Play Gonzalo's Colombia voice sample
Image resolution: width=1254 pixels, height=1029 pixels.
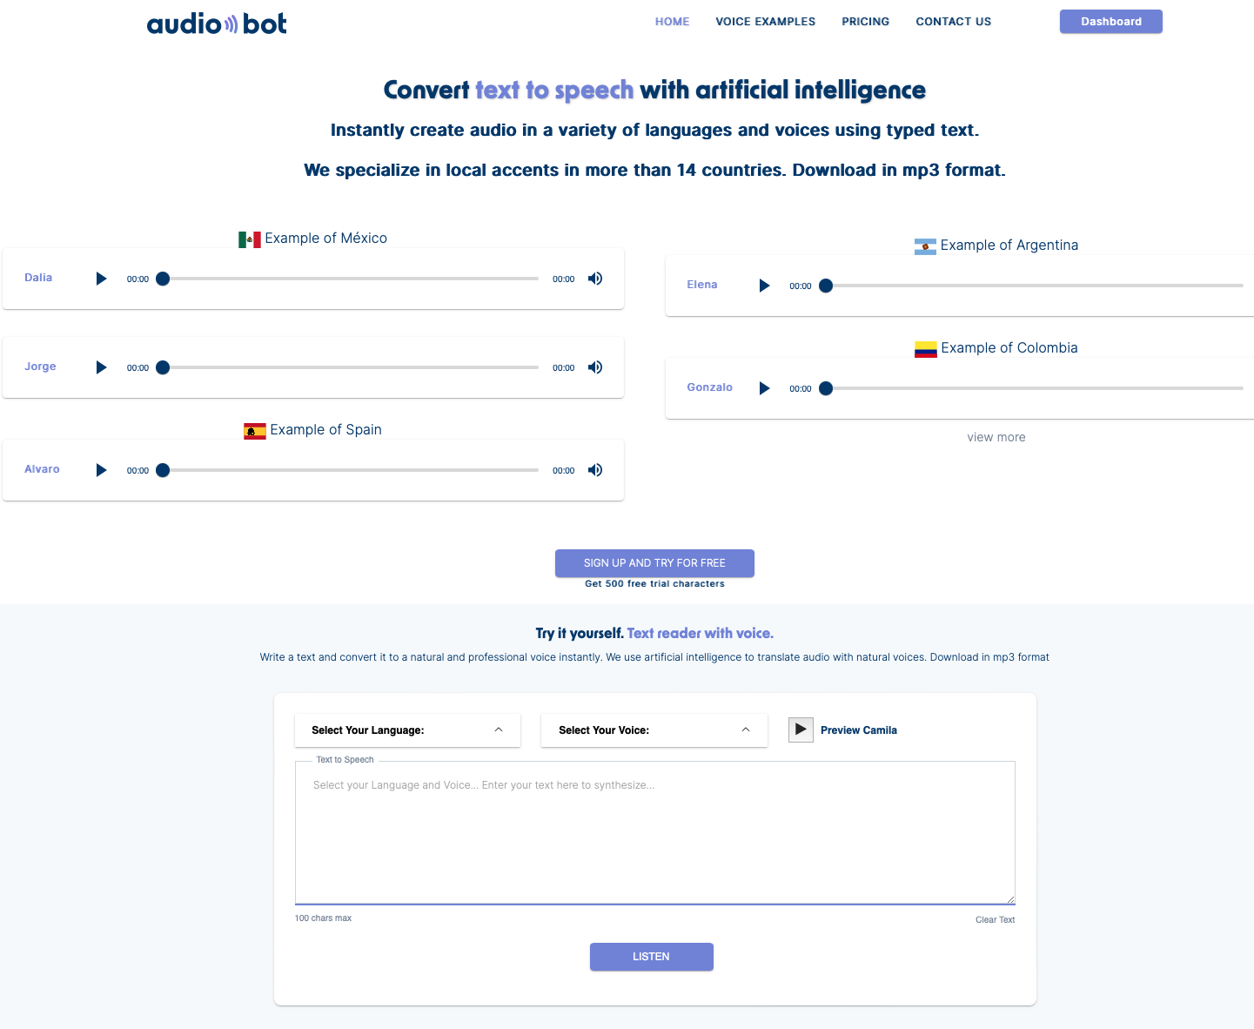pyautogui.click(x=764, y=387)
